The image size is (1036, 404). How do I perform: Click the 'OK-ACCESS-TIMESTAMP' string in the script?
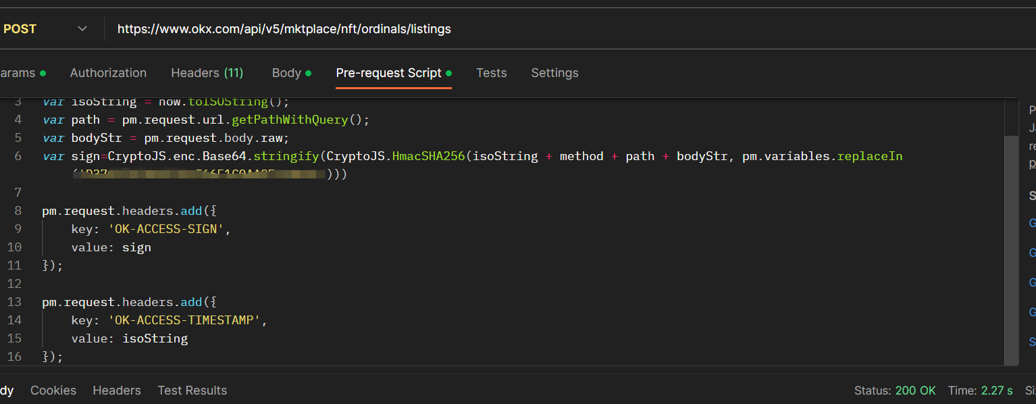184,320
